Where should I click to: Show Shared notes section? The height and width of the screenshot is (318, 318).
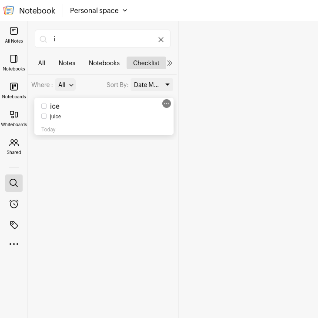click(14, 146)
